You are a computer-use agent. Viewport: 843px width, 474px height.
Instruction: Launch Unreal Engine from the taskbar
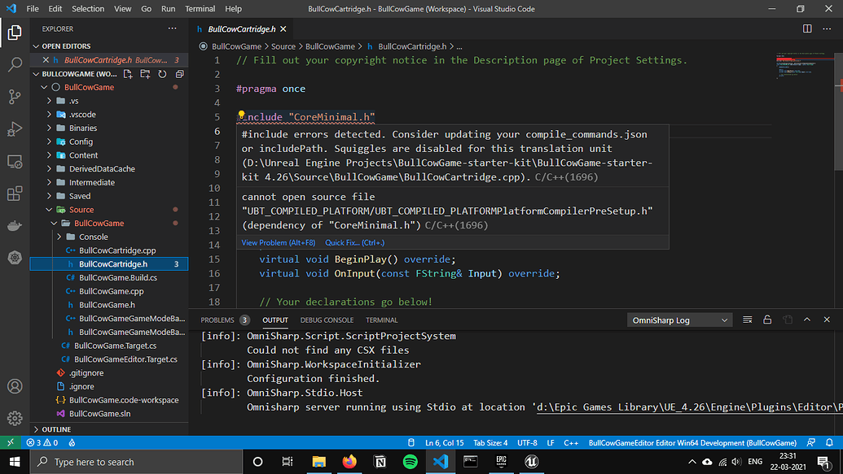(x=531, y=461)
